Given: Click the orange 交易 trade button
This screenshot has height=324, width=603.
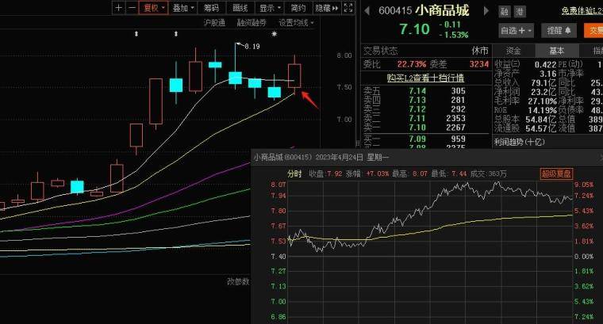Looking at the screenshot, I should pyautogui.click(x=593, y=30).
